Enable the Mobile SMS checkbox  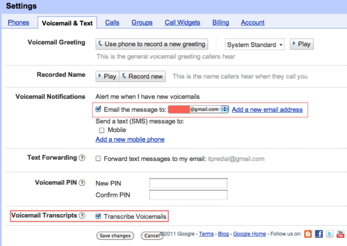[x=102, y=130]
